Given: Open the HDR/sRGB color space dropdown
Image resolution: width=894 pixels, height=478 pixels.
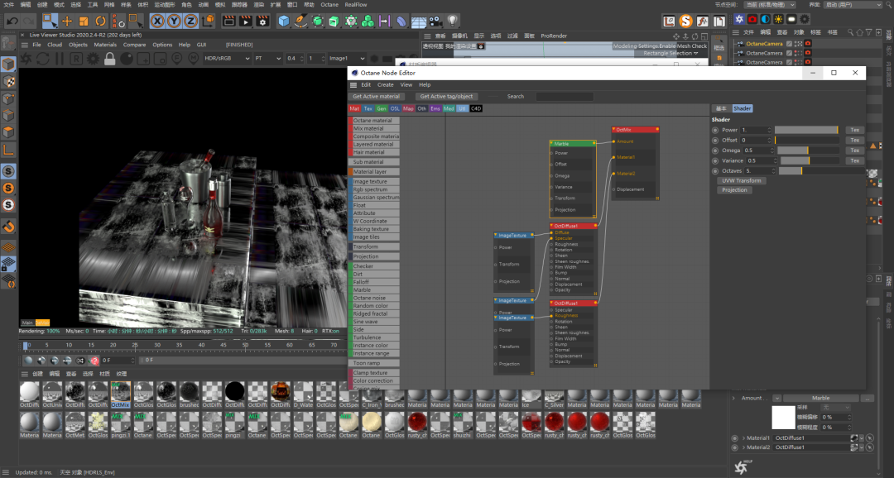Looking at the screenshot, I should click(x=227, y=58).
